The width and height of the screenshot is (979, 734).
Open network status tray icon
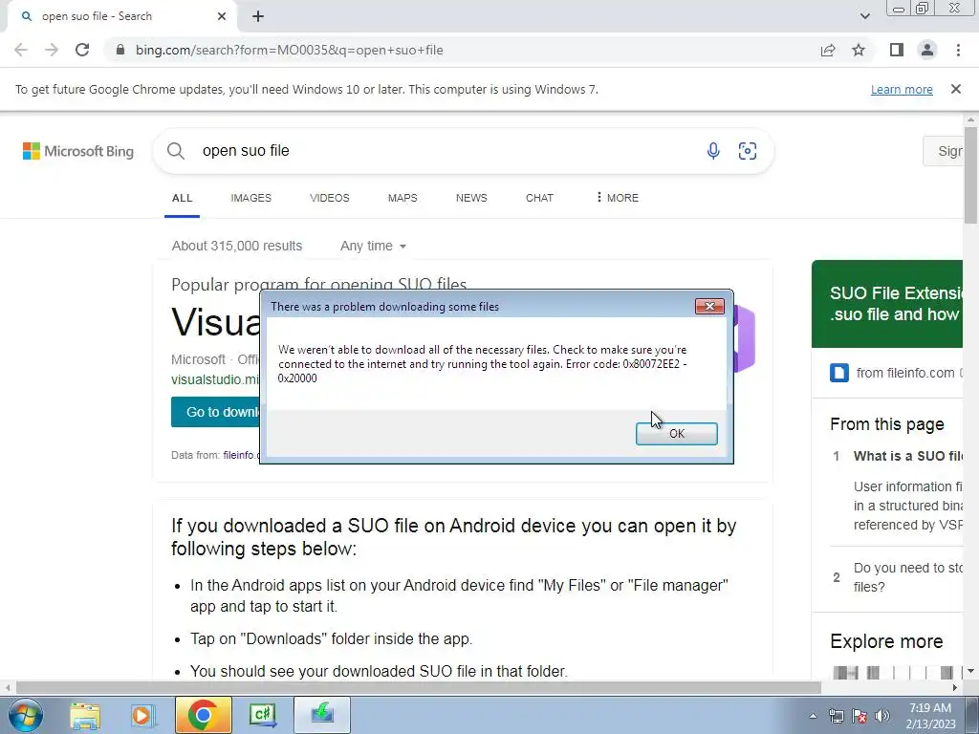836,717
